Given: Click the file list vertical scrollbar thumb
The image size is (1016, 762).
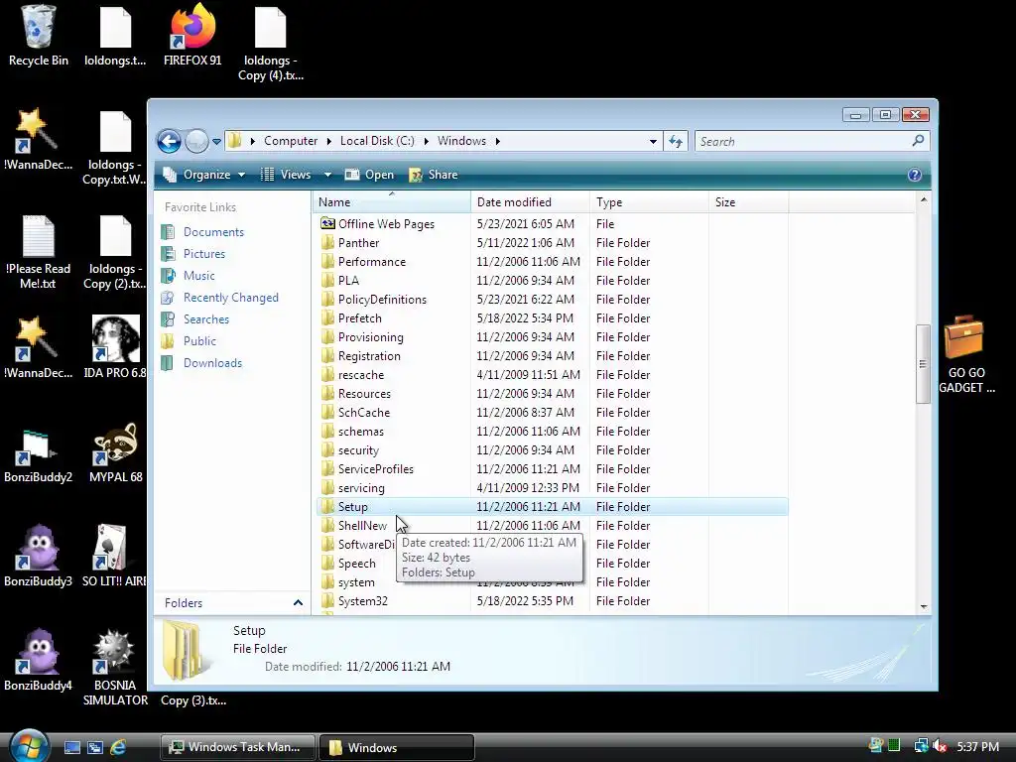Looking at the screenshot, I should 923,364.
